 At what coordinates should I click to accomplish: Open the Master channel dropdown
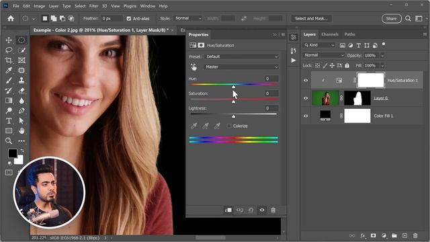[242, 67]
